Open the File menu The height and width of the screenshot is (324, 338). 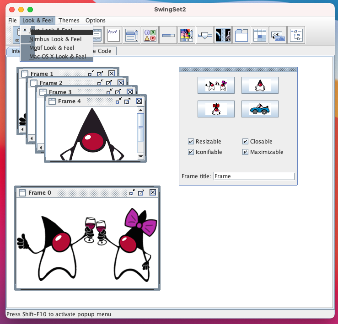pos(12,21)
